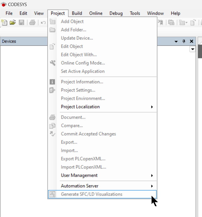Open the Debug menu

click(116, 13)
